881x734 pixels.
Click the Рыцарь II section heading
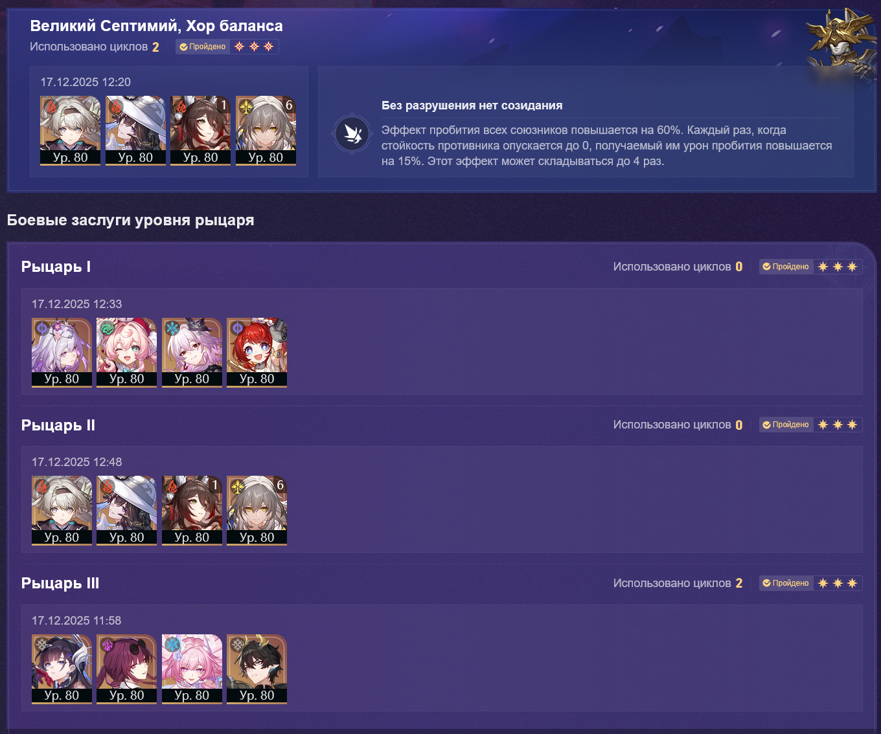pos(58,425)
